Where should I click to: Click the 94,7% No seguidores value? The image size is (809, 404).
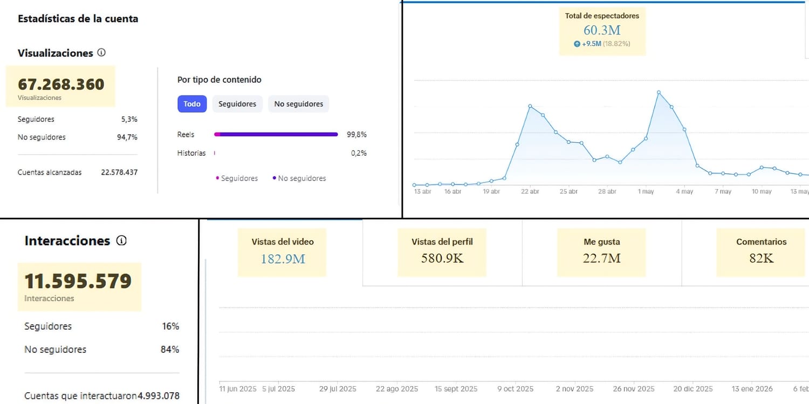click(127, 137)
